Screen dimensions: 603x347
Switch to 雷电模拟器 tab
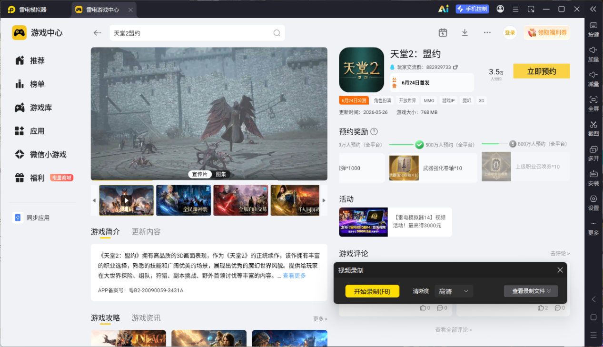(x=33, y=10)
